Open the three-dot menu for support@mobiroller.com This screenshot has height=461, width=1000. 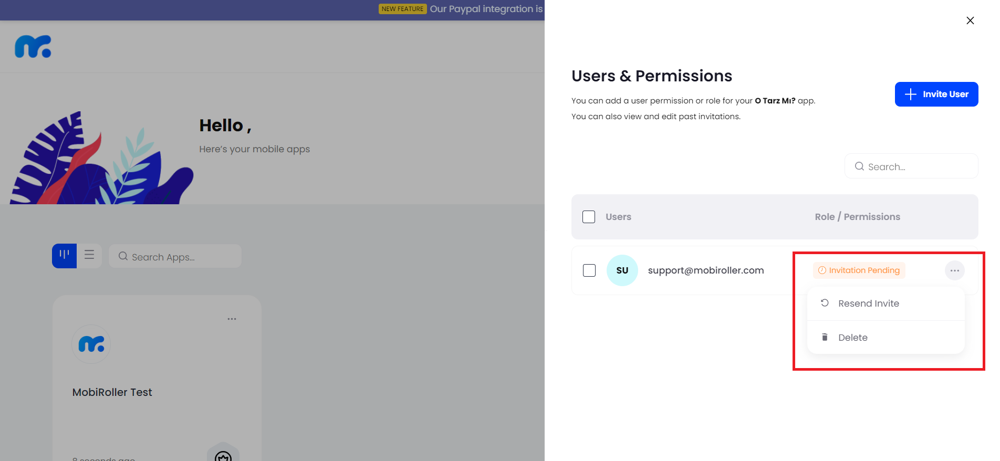955,270
